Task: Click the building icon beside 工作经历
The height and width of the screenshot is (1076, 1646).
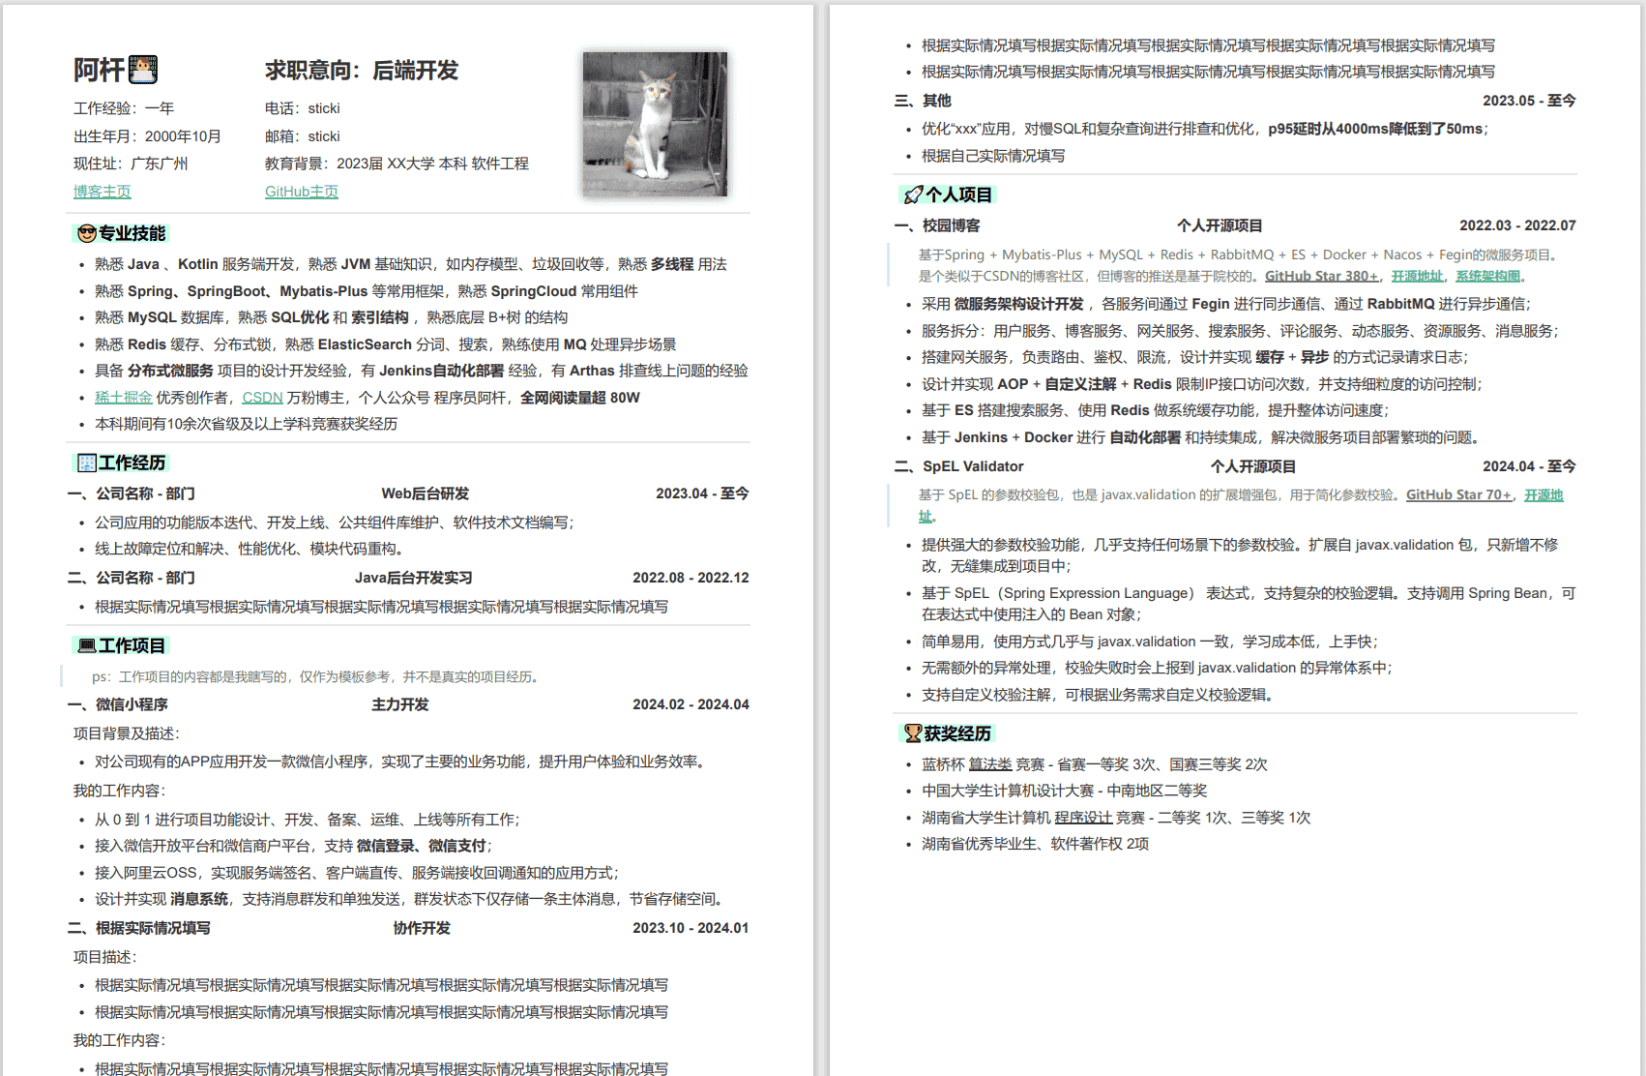Action: tap(87, 463)
